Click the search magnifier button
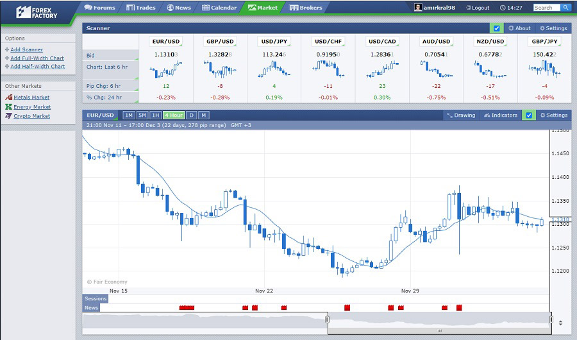Image resolution: width=577 pixels, height=340 pixels. (x=565, y=7)
